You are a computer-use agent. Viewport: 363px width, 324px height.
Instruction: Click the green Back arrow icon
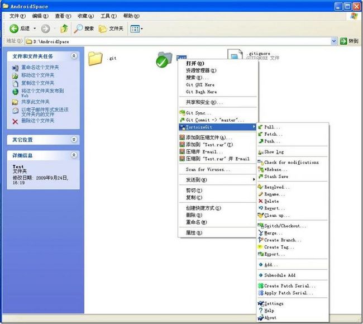[14, 28]
